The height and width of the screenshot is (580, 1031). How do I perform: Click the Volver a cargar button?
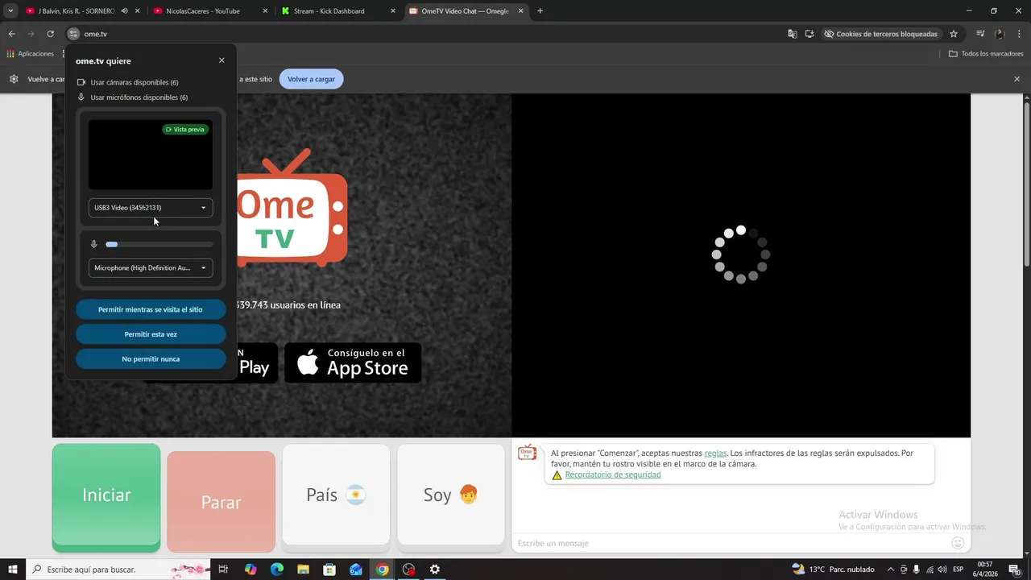pos(312,79)
